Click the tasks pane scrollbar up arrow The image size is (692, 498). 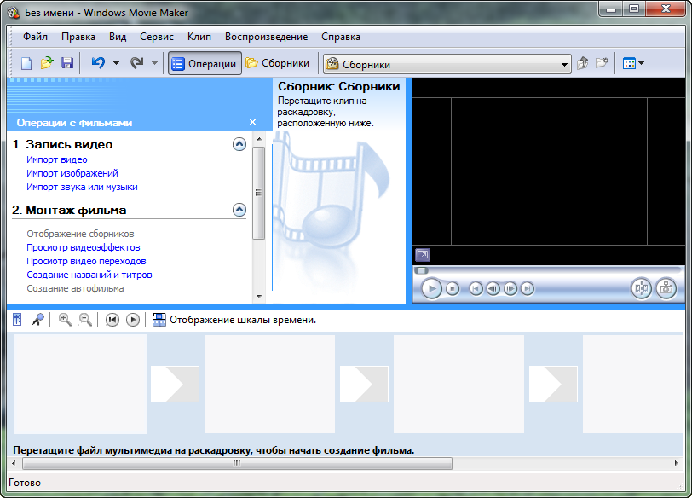pyautogui.click(x=259, y=139)
